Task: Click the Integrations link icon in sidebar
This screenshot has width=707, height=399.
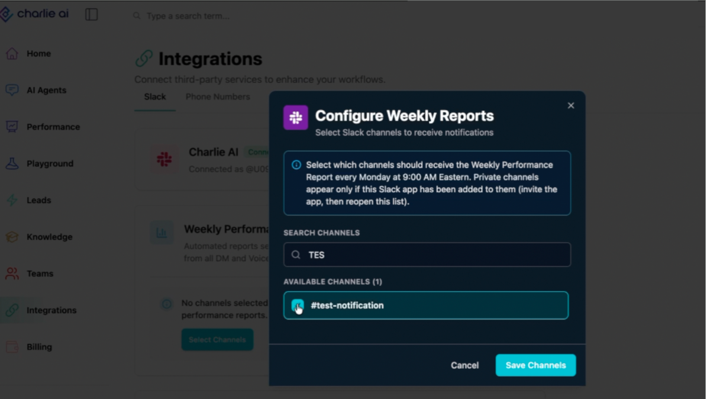Action: pos(12,310)
